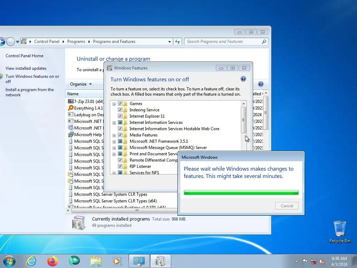Launch Firefox from the taskbar
This screenshot has height=268, width=357.
pyautogui.click(x=53, y=261)
